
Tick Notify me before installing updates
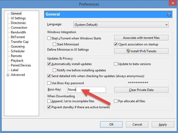(54, 70)
